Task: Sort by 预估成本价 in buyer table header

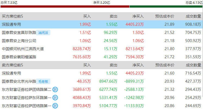Action: pos(165,16)
